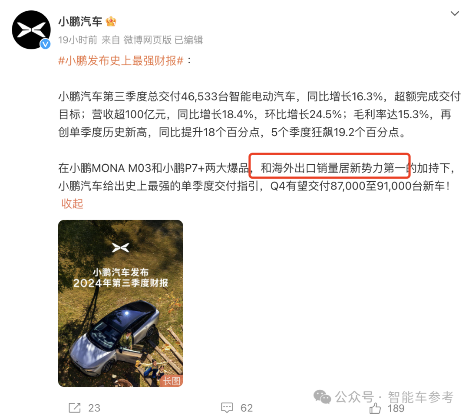The image size is (469, 416).
Task: Open the 小鹏汽车 account name link
Action: pos(80,22)
